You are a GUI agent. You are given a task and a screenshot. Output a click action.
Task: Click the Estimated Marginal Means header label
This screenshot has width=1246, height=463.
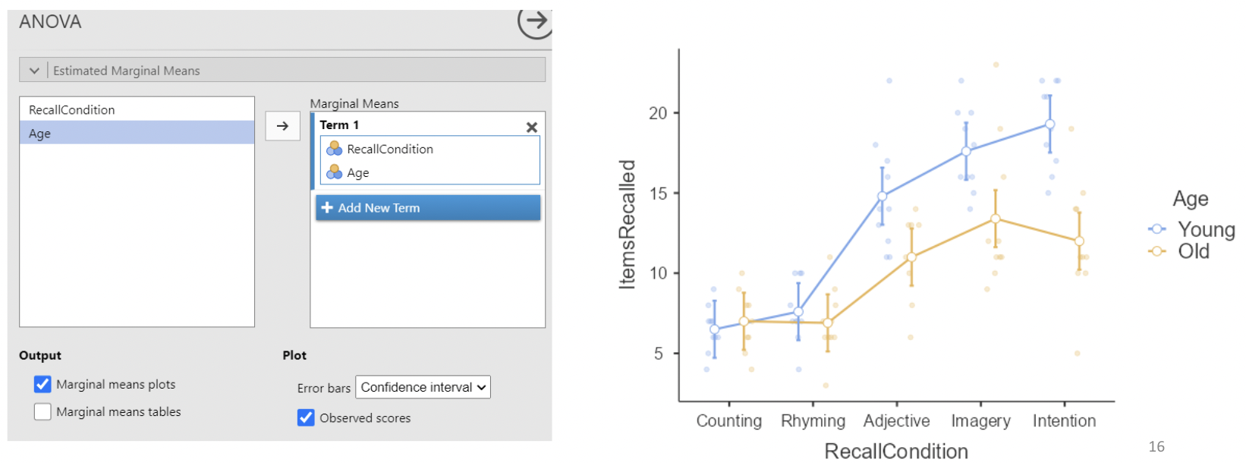(x=127, y=71)
